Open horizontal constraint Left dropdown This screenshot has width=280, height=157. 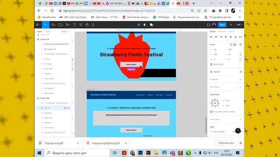[227, 101]
